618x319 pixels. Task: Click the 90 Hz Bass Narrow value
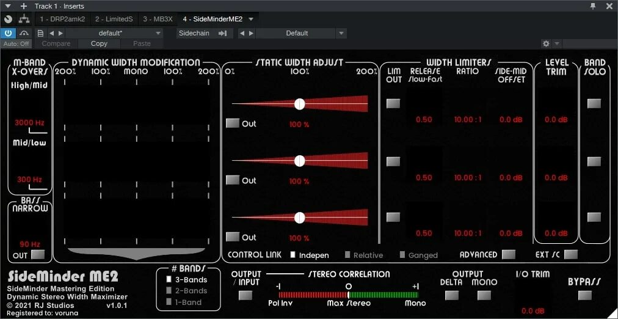click(30, 244)
